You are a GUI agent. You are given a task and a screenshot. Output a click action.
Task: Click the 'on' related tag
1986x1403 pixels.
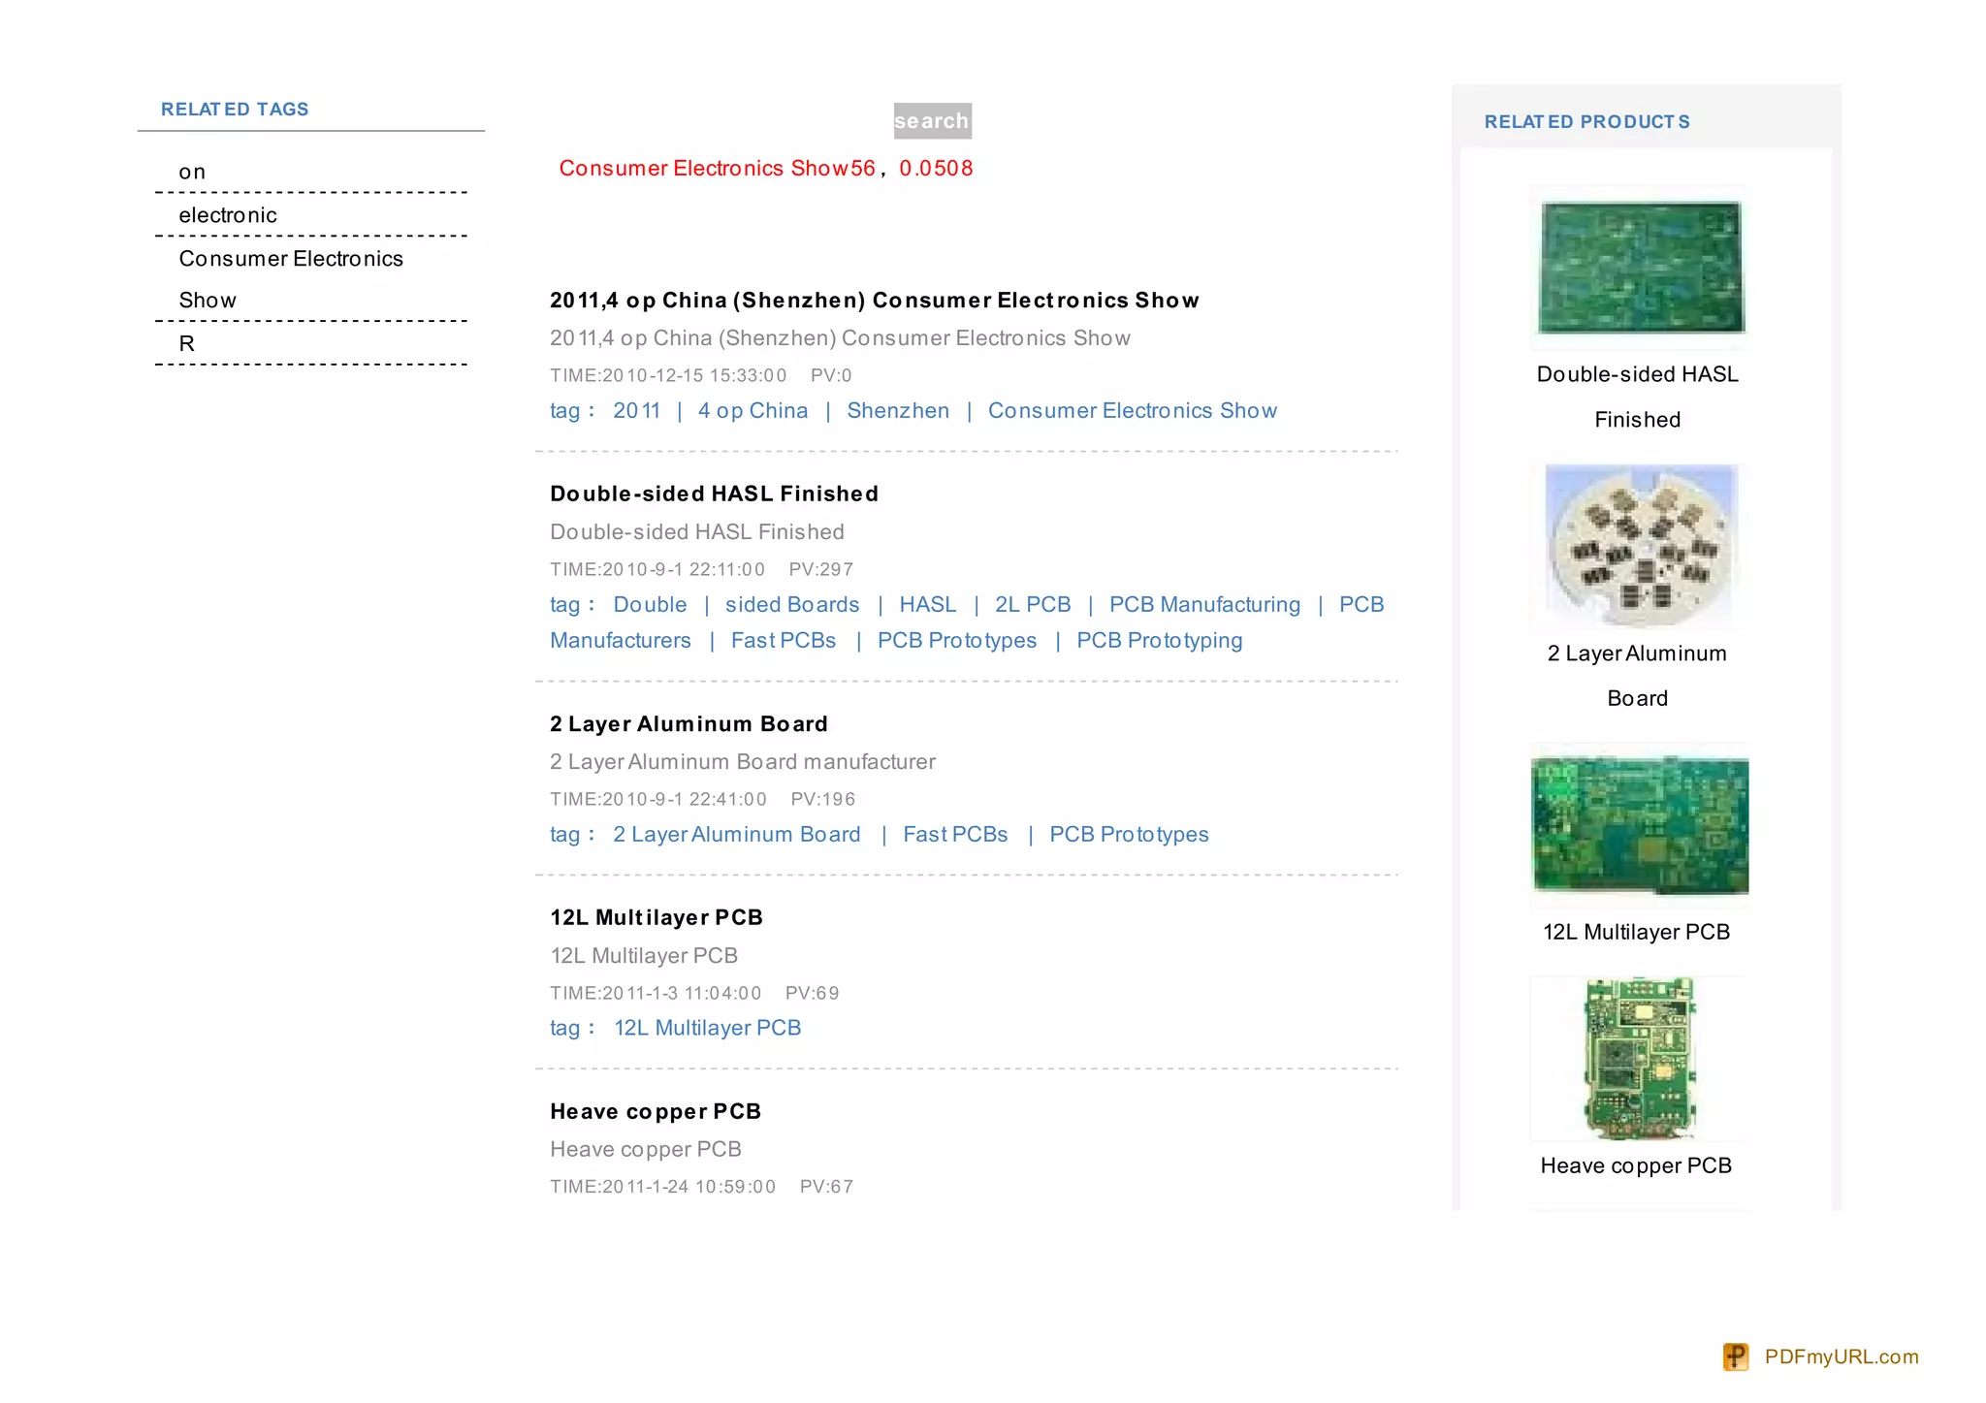pos(192,173)
